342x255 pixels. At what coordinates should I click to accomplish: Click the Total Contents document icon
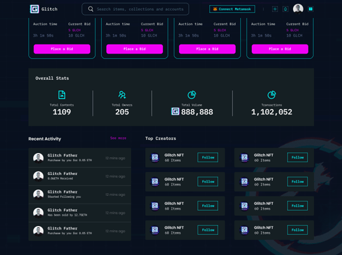click(x=62, y=95)
